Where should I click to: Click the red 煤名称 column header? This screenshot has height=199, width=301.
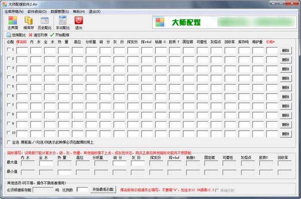point(21,42)
